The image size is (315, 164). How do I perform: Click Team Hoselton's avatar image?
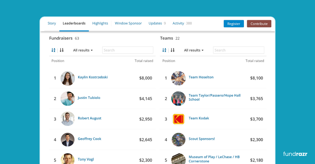click(x=178, y=78)
